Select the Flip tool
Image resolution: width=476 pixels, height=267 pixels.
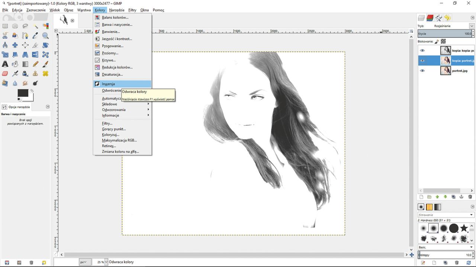(x=35, y=55)
